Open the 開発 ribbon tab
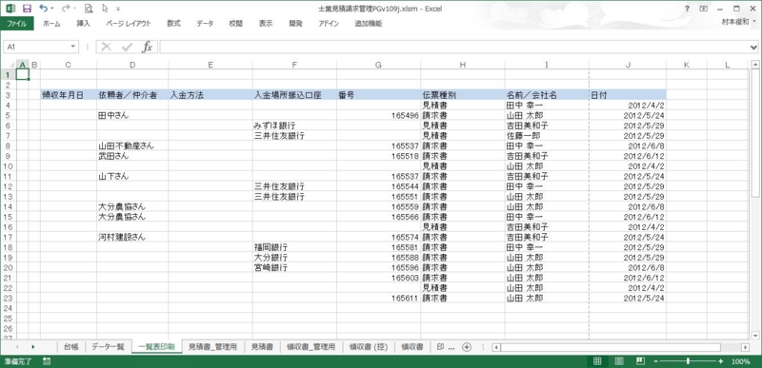The width and height of the screenshot is (762, 368). 295,23
